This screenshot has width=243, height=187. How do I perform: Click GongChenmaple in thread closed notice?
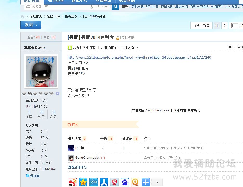tap(157, 110)
